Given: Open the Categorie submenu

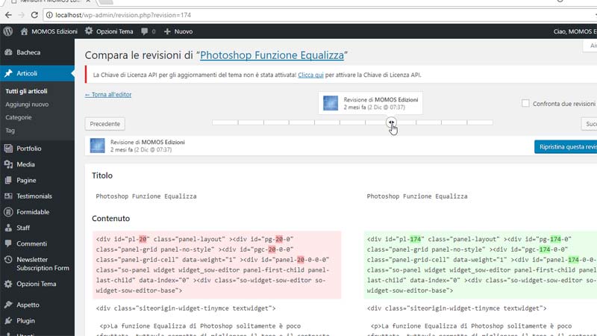Looking at the screenshot, I should coord(18,117).
